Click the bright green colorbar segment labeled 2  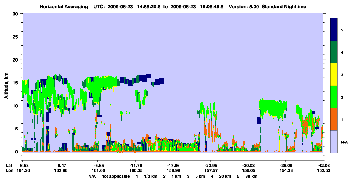[334, 97]
